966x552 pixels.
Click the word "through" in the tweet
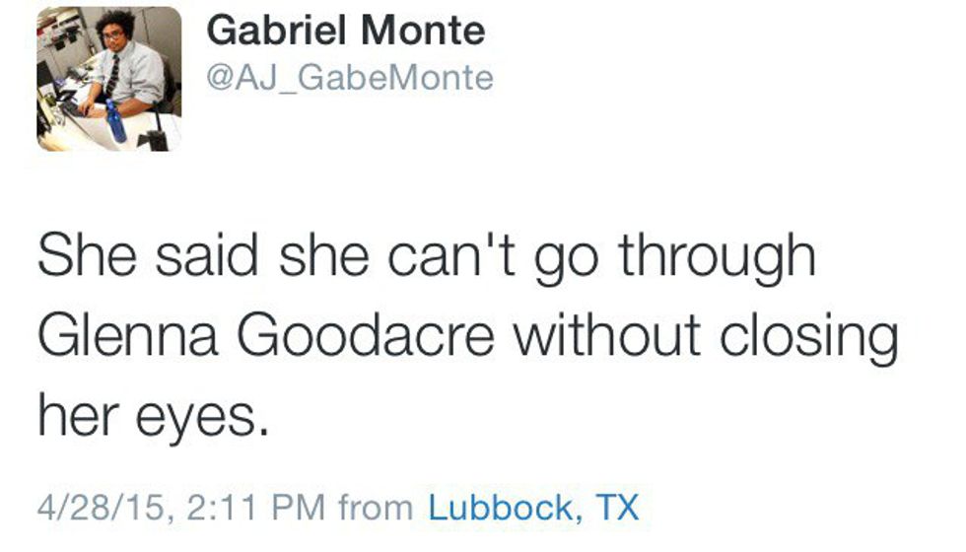(717, 256)
